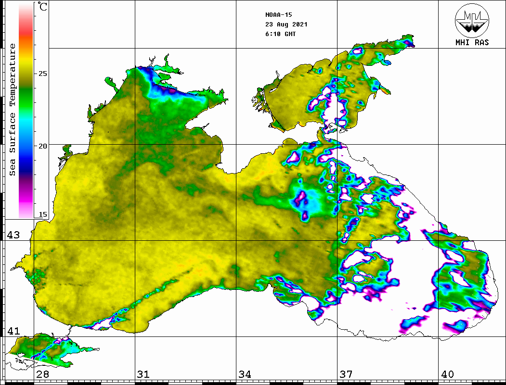Click the °C unit label
506x385 pixels.
(x=42, y=6)
